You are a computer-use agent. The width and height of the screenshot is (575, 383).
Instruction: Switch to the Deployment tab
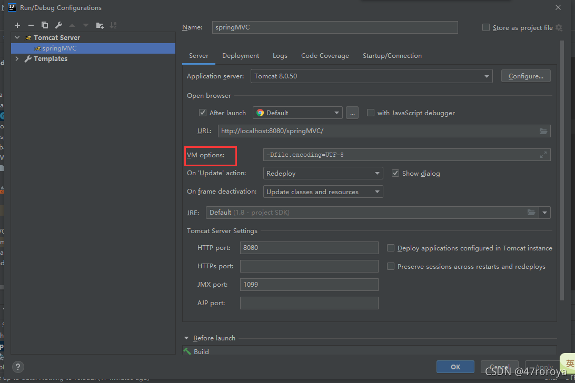click(241, 56)
